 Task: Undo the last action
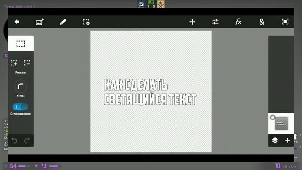click(x=14, y=141)
